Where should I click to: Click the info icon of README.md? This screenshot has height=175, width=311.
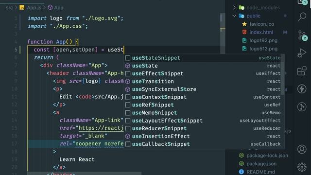click(x=242, y=172)
